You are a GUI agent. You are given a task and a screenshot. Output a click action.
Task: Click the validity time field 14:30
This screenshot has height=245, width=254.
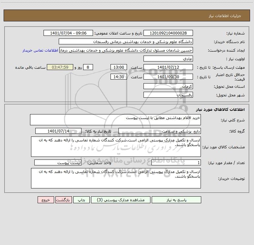(118, 77)
